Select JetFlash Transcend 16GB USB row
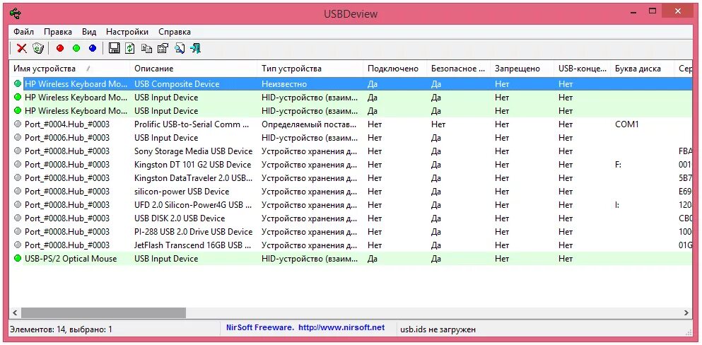The image size is (702, 345). 351,245
